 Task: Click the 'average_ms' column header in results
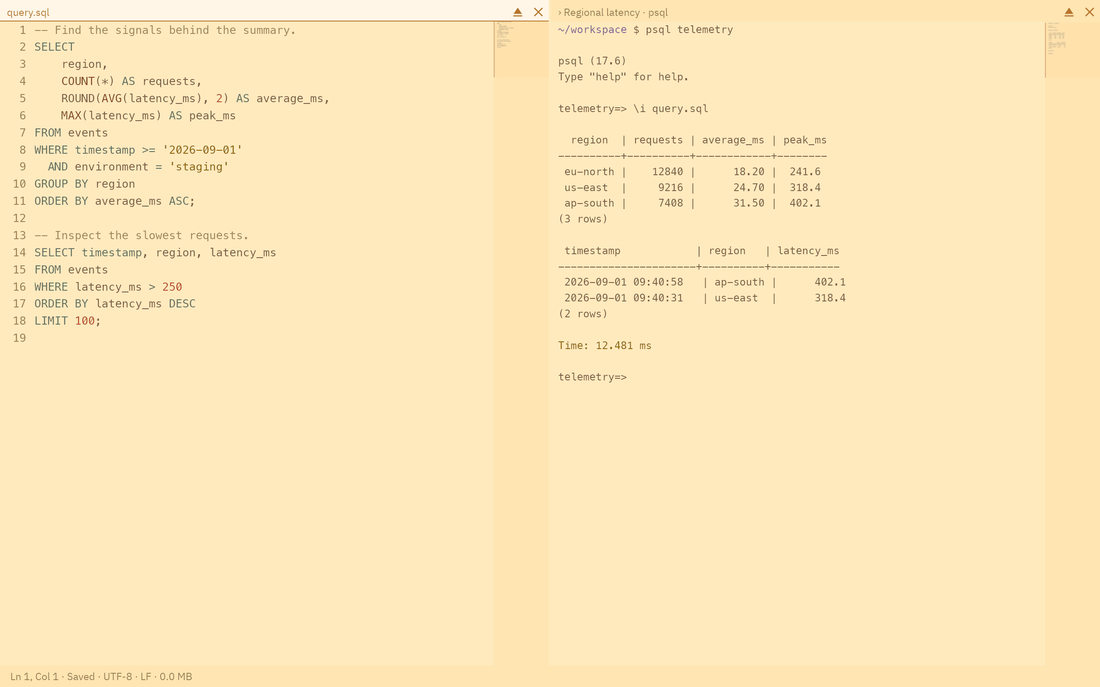(733, 140)
